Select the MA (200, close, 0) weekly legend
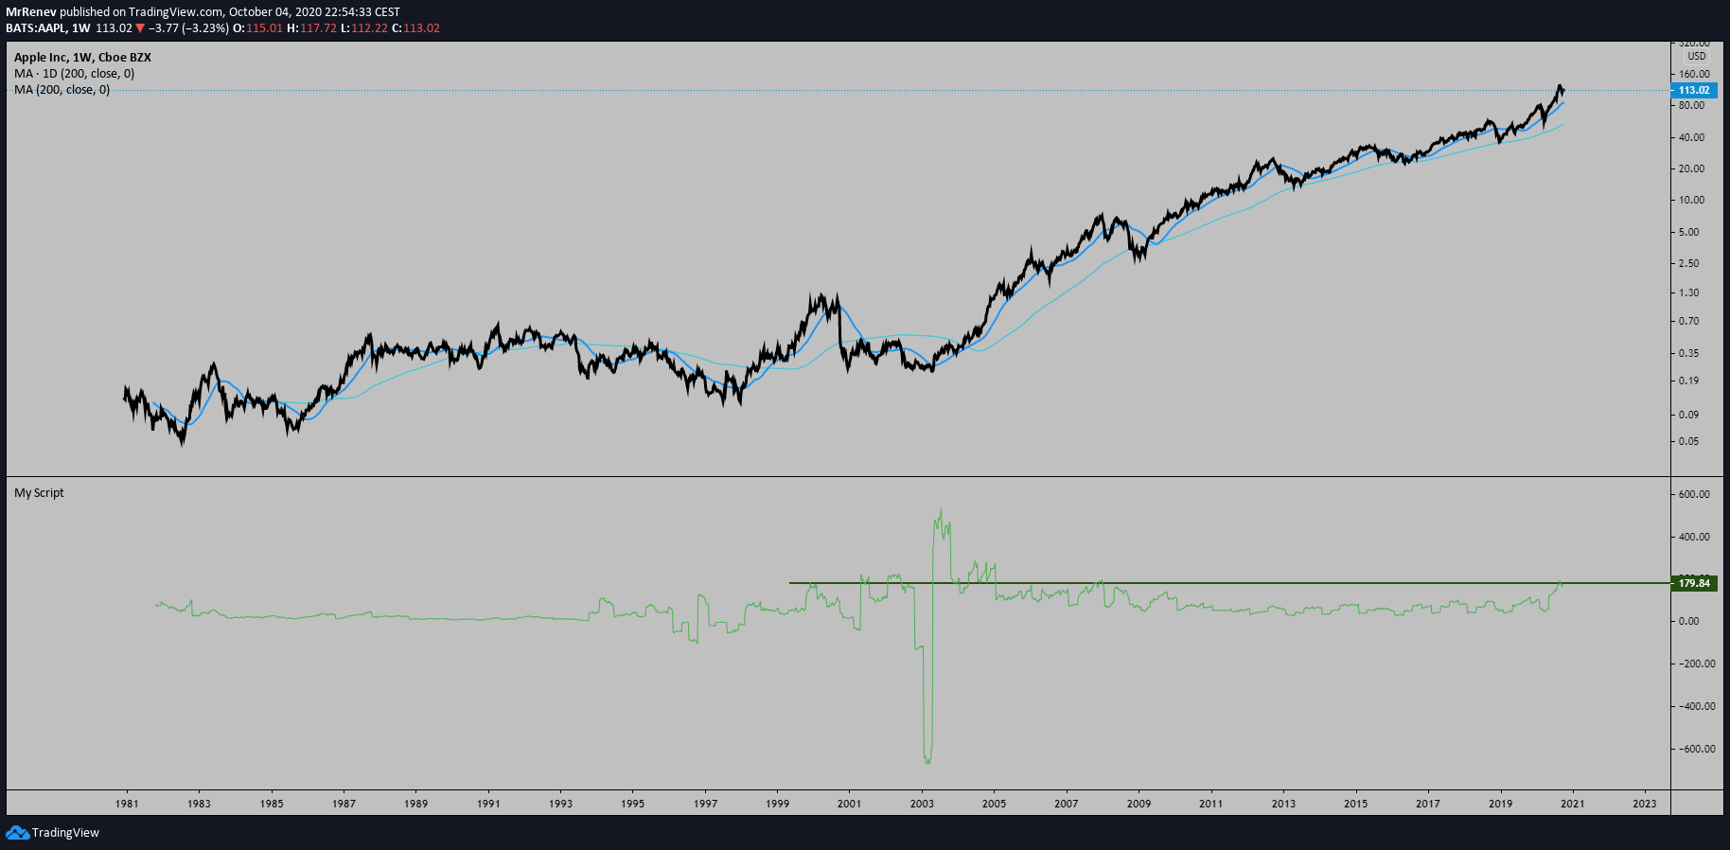1730x850 pixels. pyautogui.click(x=62, y=90)
